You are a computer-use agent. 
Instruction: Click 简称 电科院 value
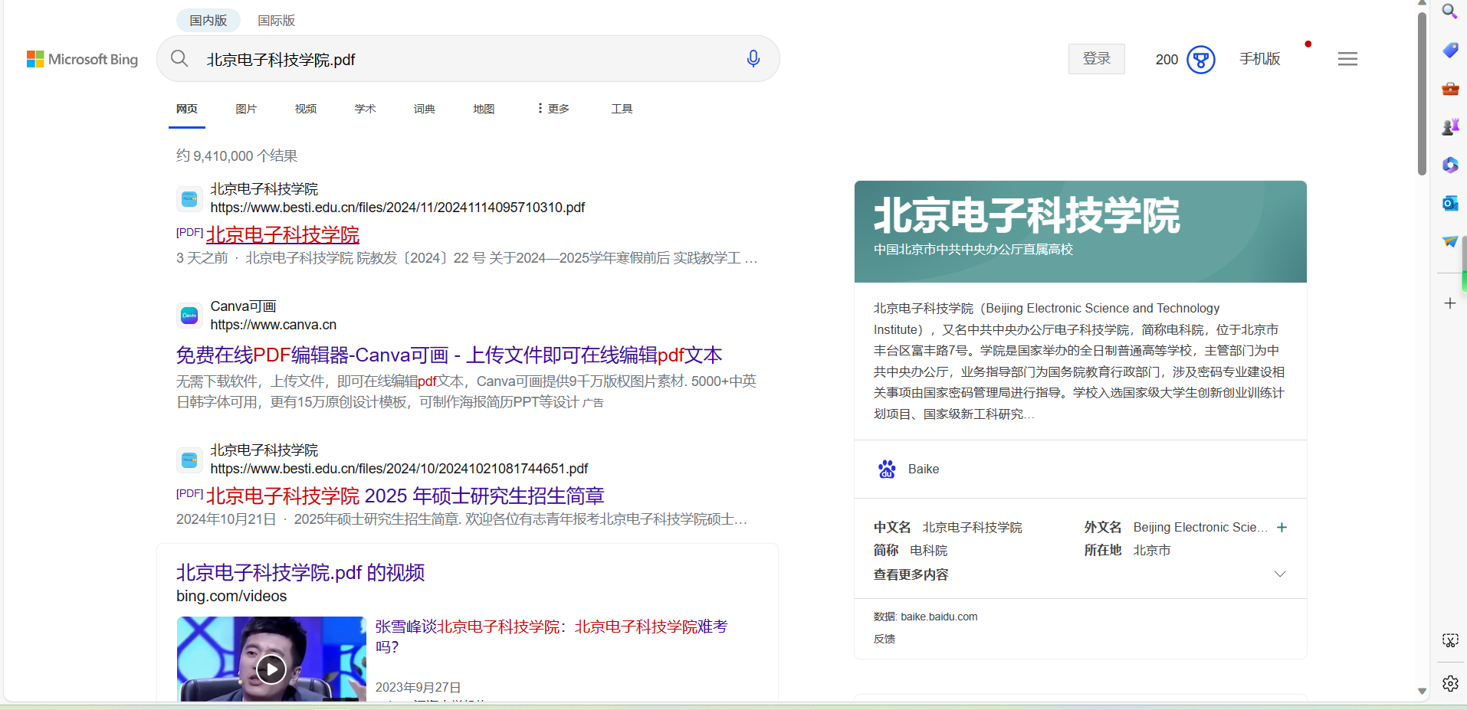pyautogui.click(x=928, y=550)
